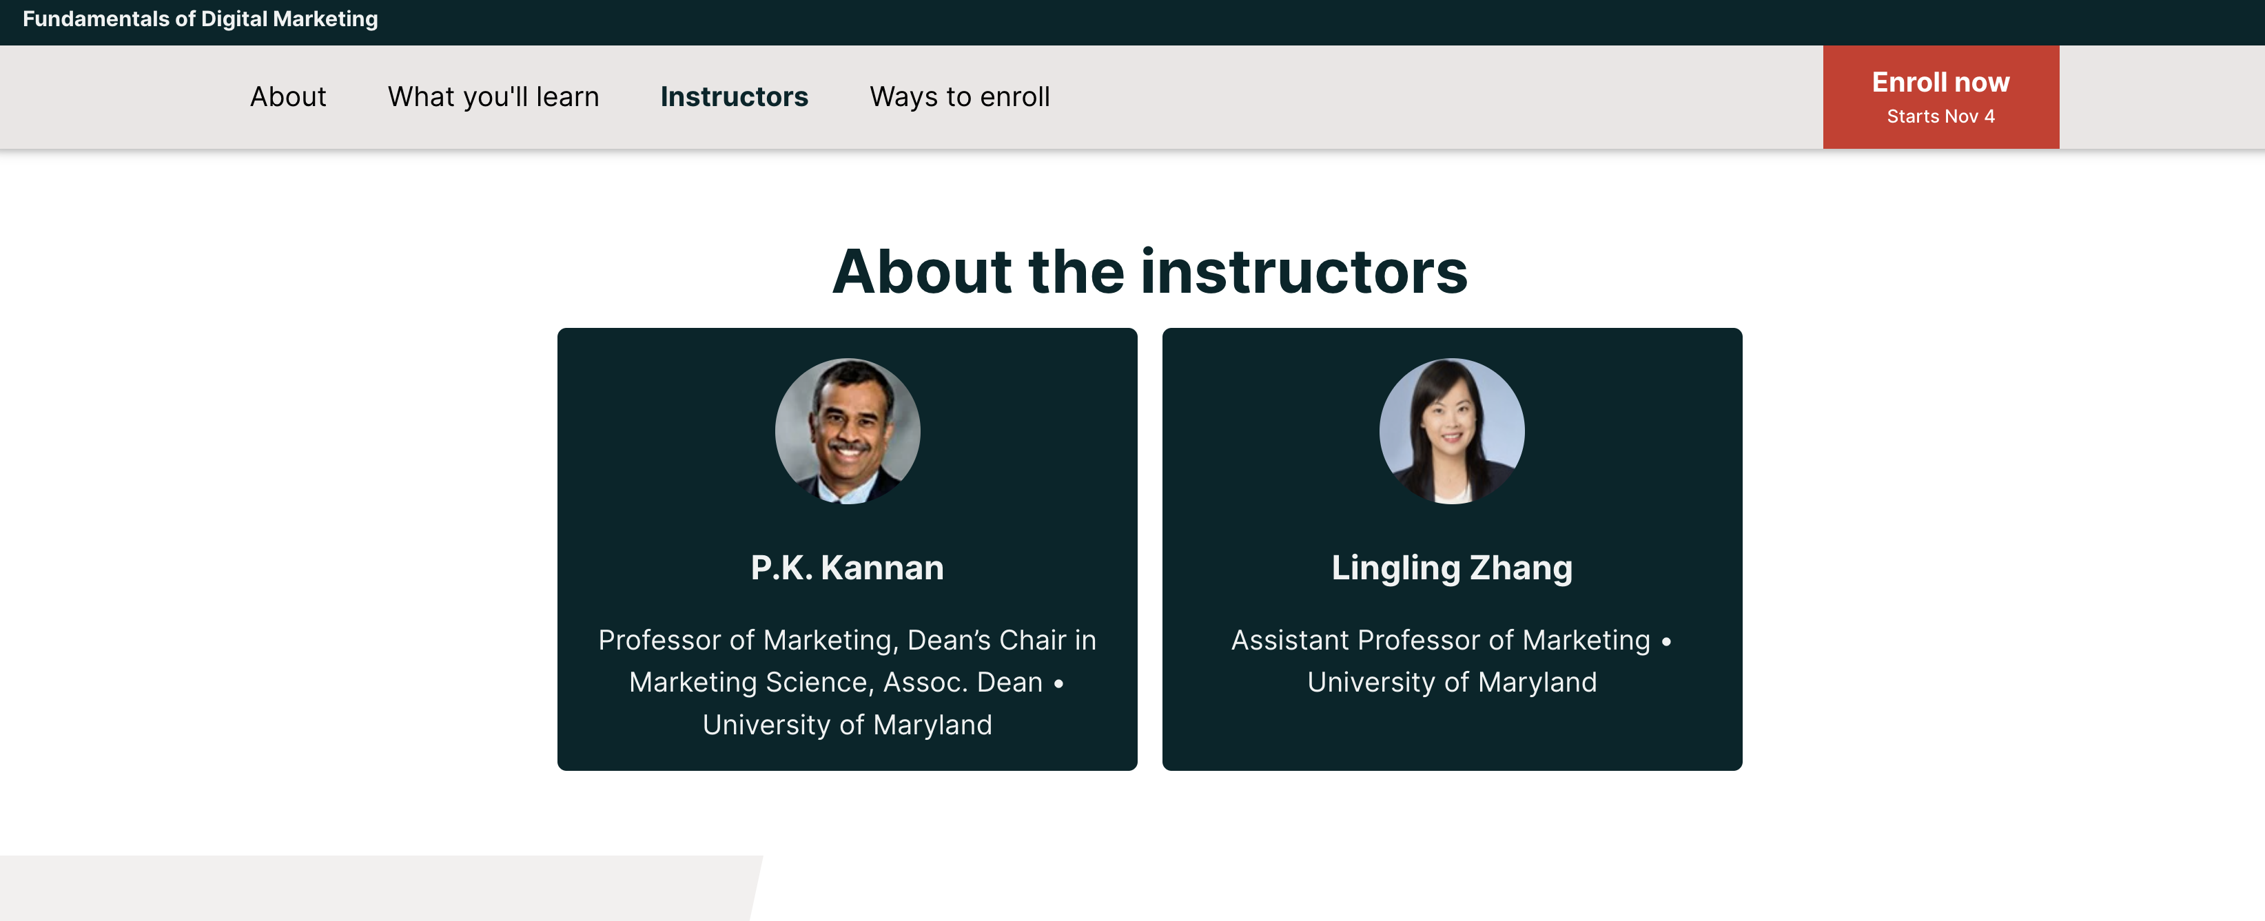Image resolution: width=2265 pixels, height=921 pixels.
Task: Select the P.K. Kannan name heading
Action: point(847,568)
